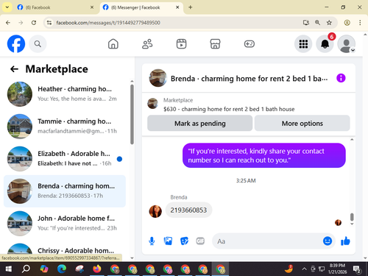Click Brenda's message 2193660853
The width and height of the screenshot is (368, 276).
tap(188, 210)
